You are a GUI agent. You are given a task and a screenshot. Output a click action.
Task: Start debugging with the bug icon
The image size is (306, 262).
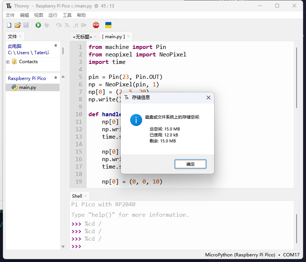tap(47, 25)
